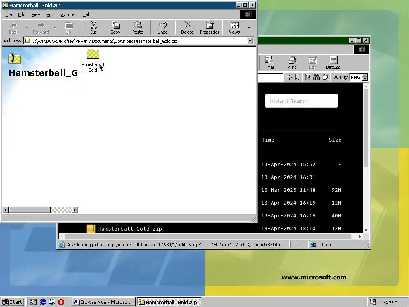Image resolution: width=409 pixels, height=307 pixels.
Task: Click the Undo toolbar icon
Action: click(x=162, y=28)
